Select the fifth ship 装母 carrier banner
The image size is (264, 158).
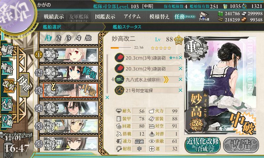(69, 126)
